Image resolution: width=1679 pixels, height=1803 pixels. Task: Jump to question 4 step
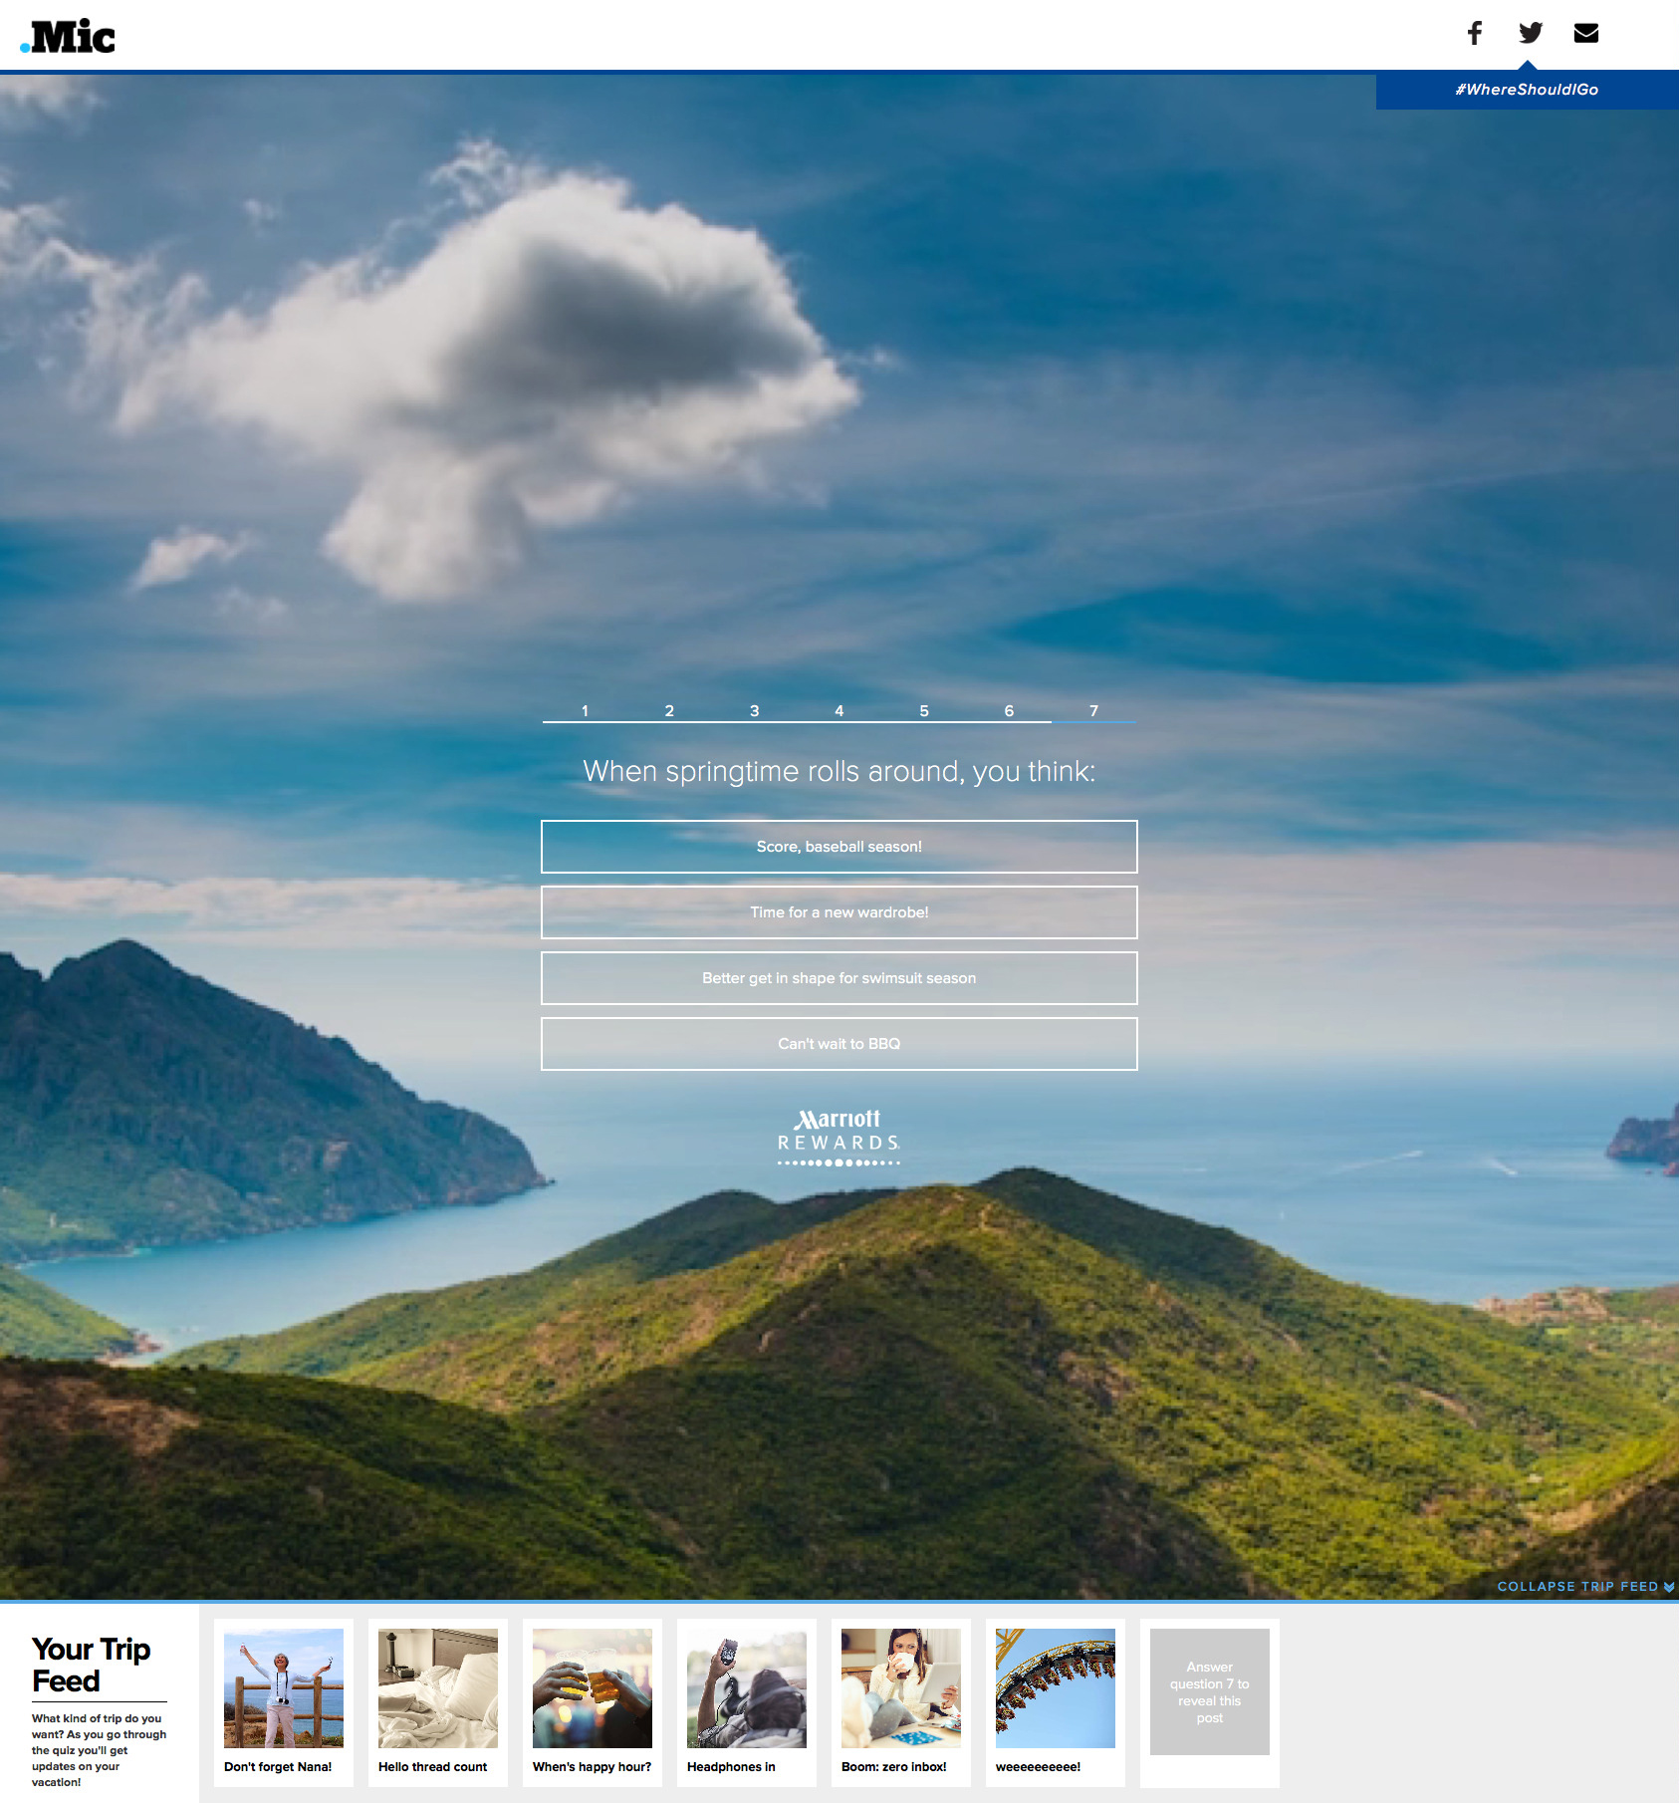[839, 710]
